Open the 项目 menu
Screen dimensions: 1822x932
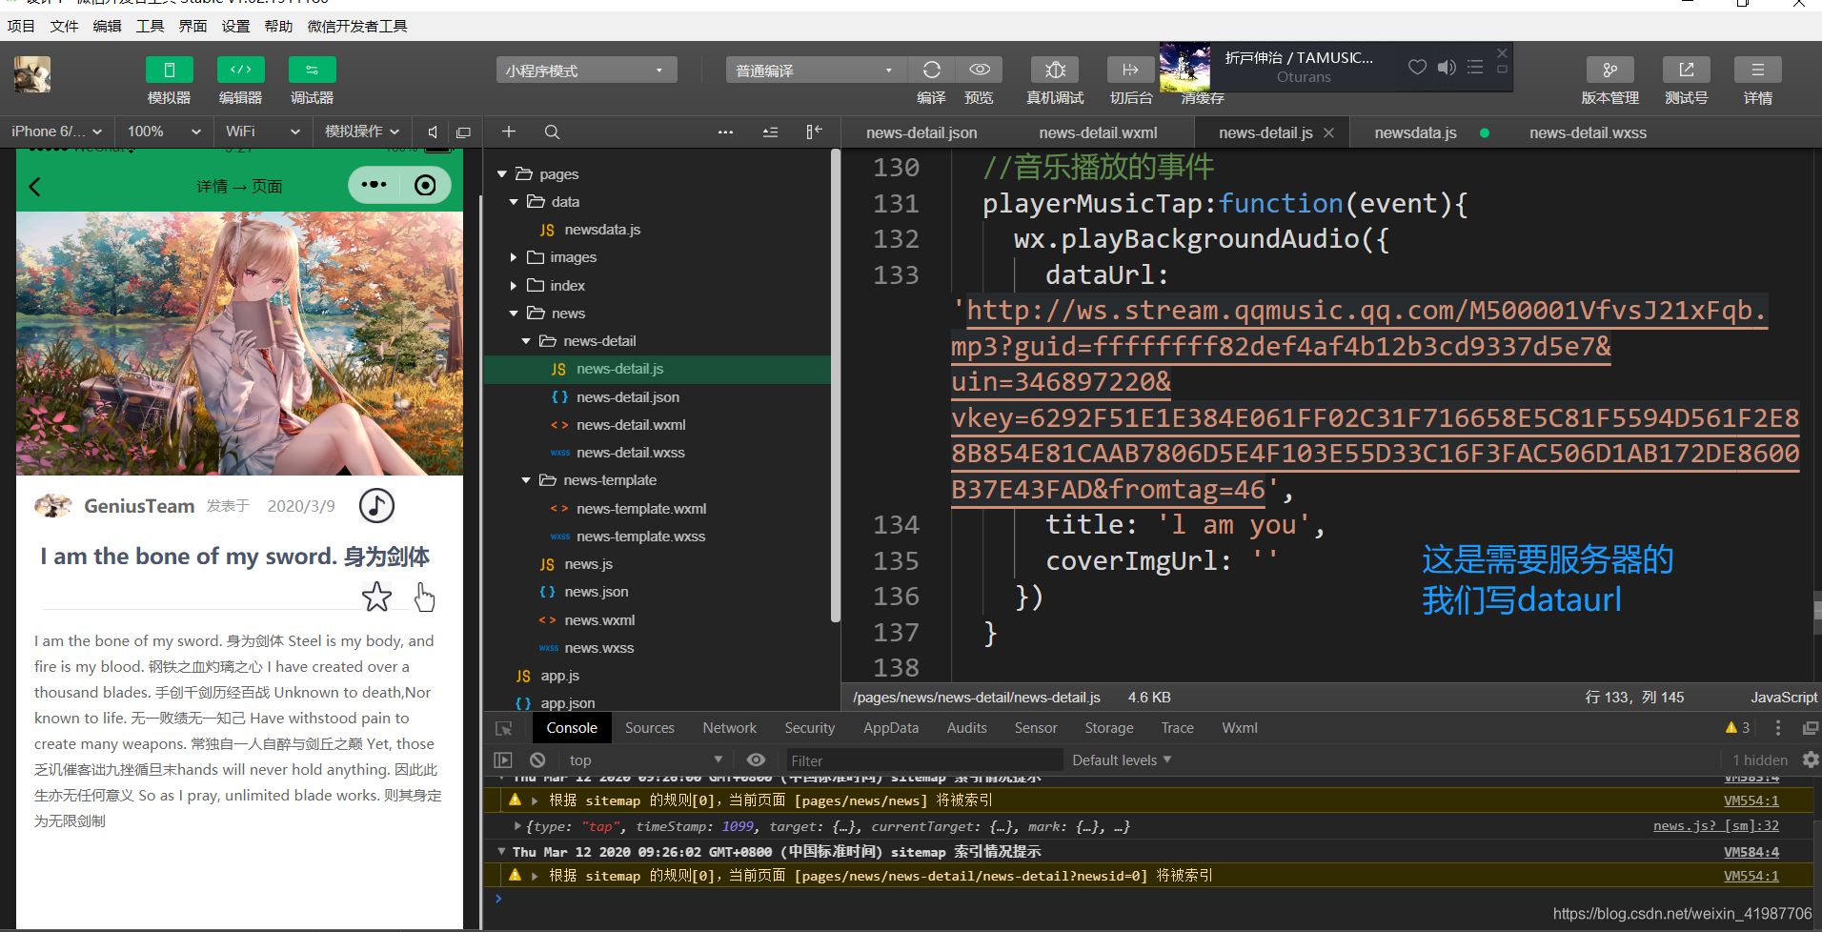[21, 26]
